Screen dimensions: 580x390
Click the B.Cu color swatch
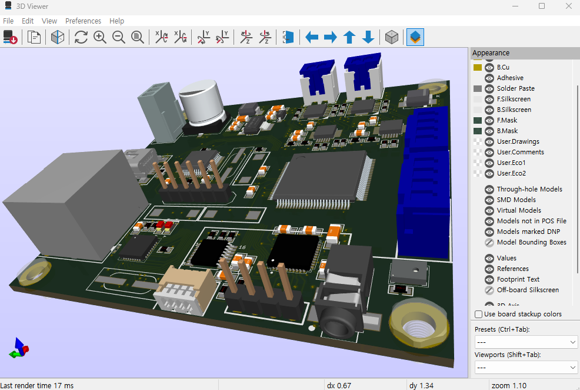(x=478, y=67)
